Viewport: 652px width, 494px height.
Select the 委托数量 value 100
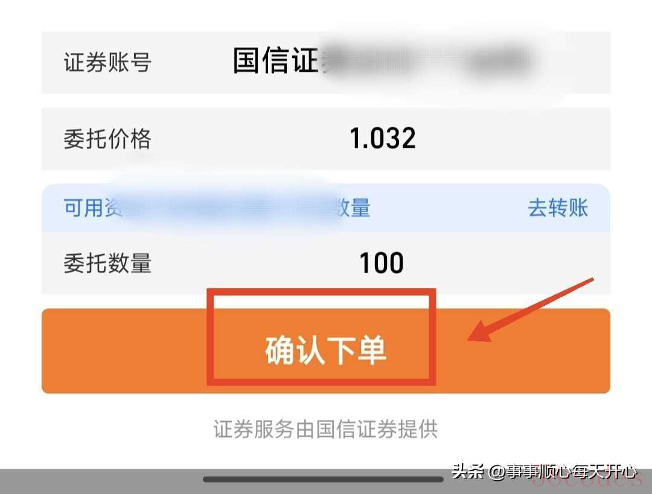[x=382, y=263]
